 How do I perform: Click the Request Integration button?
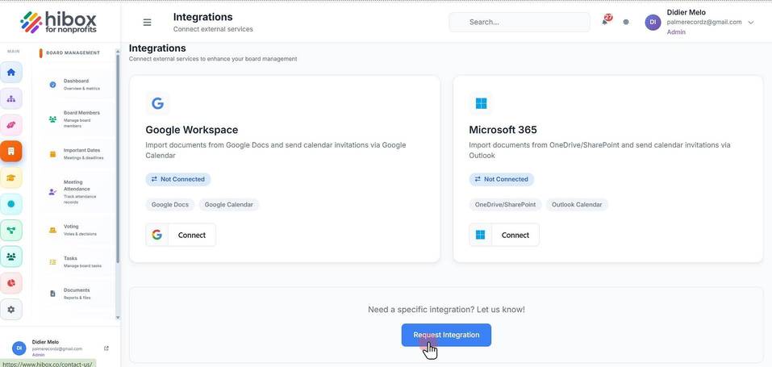446,335
